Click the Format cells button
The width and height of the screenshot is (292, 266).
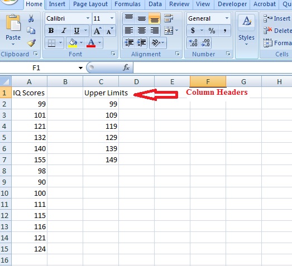pos(277,43)
